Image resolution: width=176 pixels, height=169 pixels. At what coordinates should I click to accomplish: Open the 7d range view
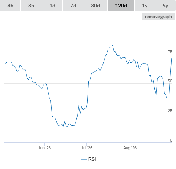pos(73,6)
